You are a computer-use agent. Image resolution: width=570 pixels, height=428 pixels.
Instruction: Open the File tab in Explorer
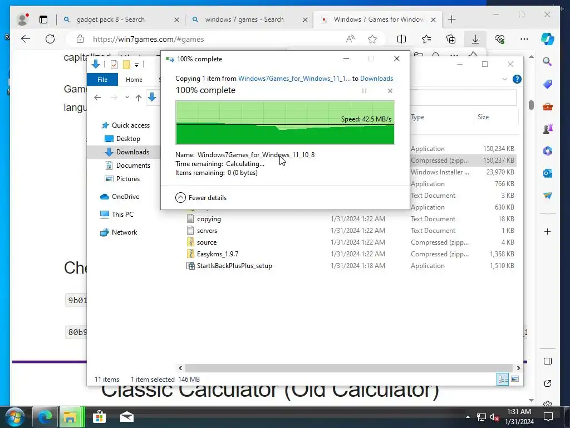102,79
